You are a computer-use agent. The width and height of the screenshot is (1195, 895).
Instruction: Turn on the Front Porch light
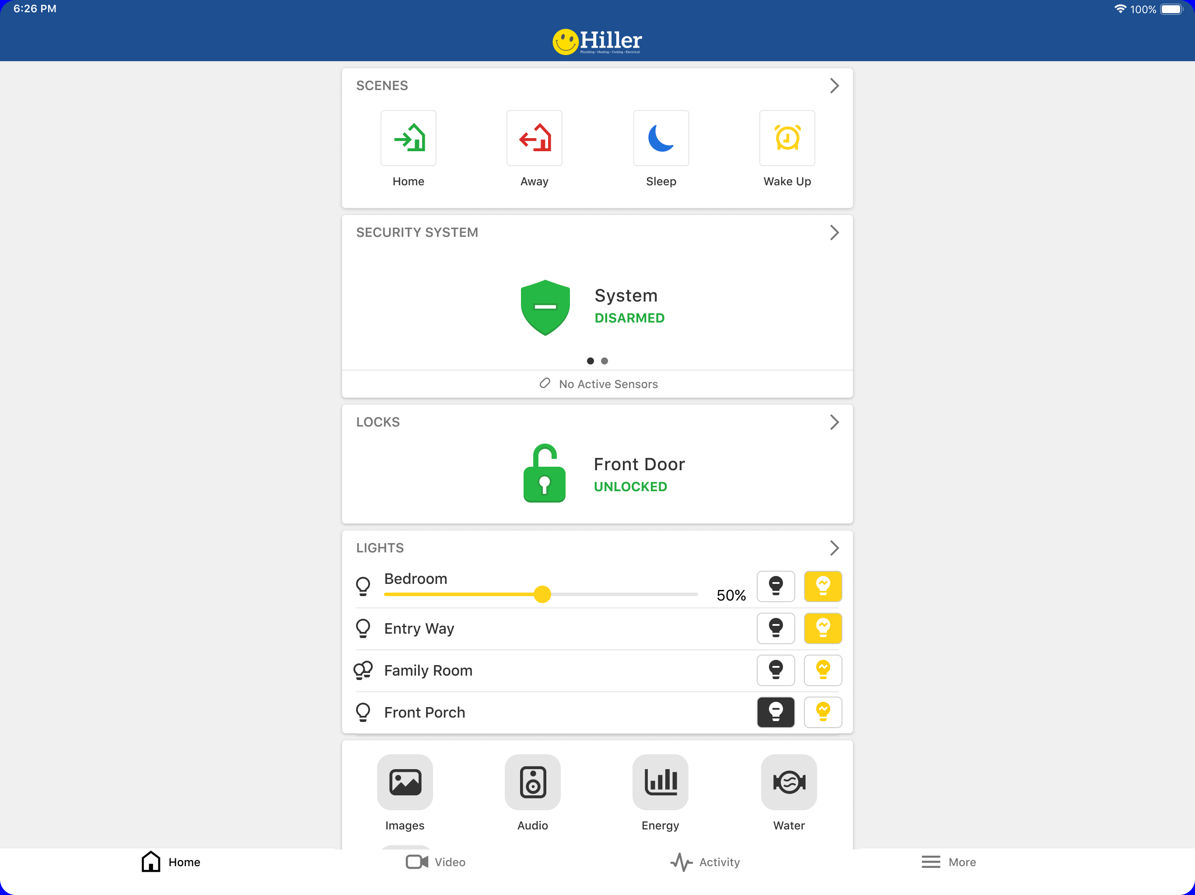[823, 712]
